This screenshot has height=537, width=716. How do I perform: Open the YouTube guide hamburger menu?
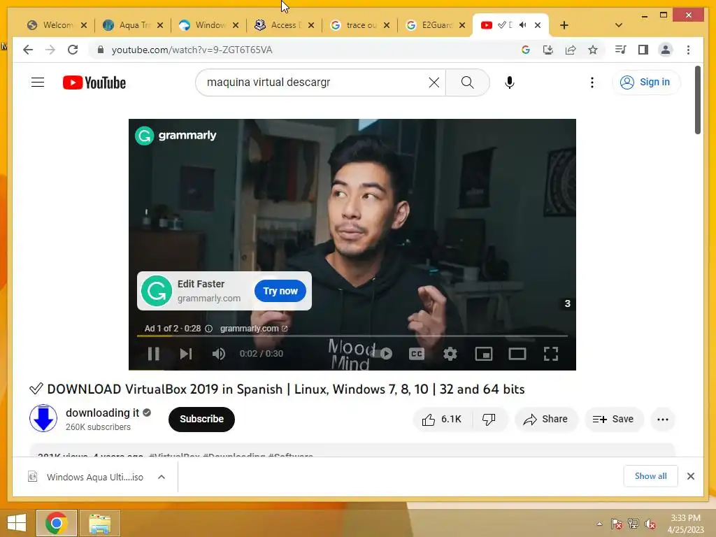38,83
